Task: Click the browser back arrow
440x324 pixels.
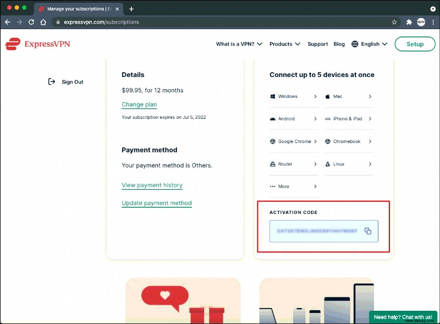Action: pyautogui.click(x=8, y=22)
